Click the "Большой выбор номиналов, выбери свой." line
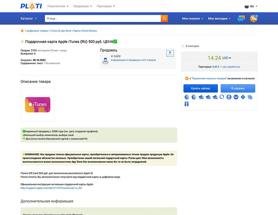The width and height of the screenshot is (278, 215). 48,135
